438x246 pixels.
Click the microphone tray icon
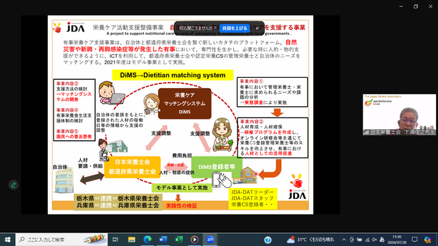352,240
